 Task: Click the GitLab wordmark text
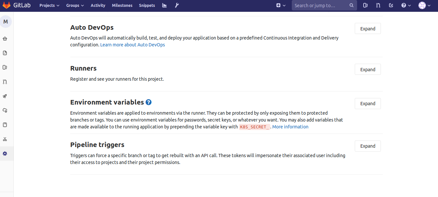[22, 5]
